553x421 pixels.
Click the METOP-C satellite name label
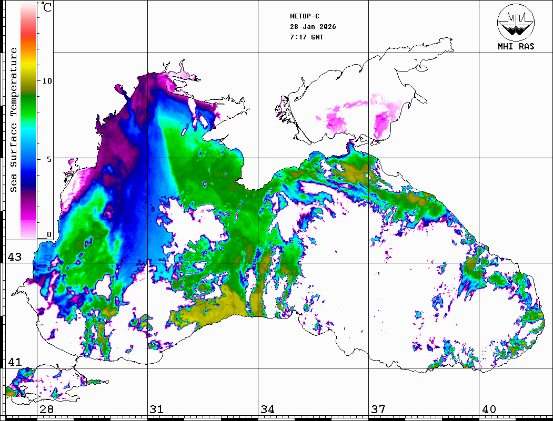305,16
